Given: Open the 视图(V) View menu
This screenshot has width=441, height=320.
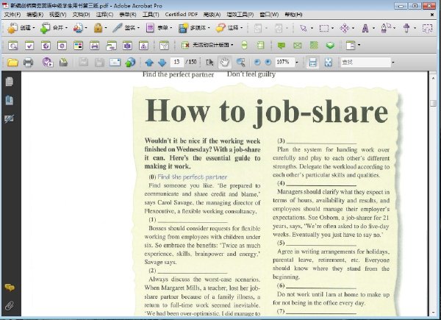Looking at the screenshot, I should click(x=57, y=15).
